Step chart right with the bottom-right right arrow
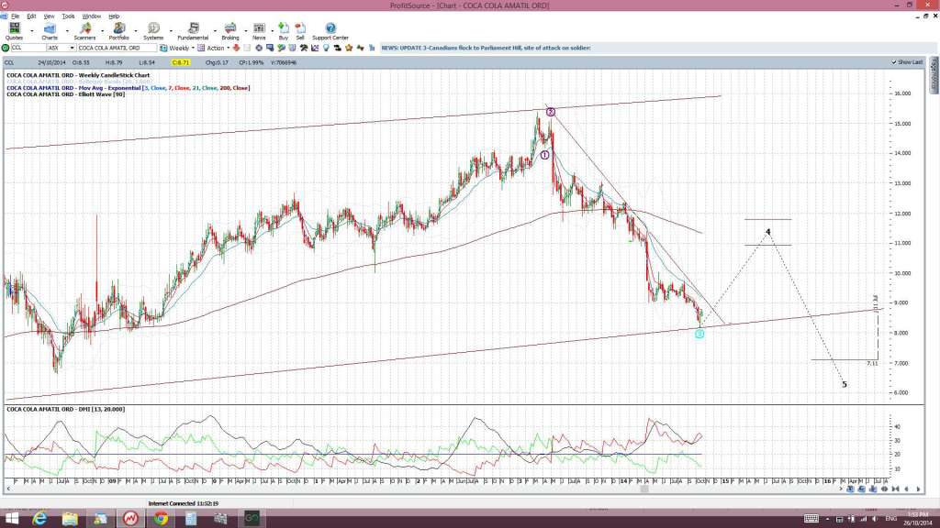Image resolution: width=940 pixels, height=528 pixels. click(918, 489)
